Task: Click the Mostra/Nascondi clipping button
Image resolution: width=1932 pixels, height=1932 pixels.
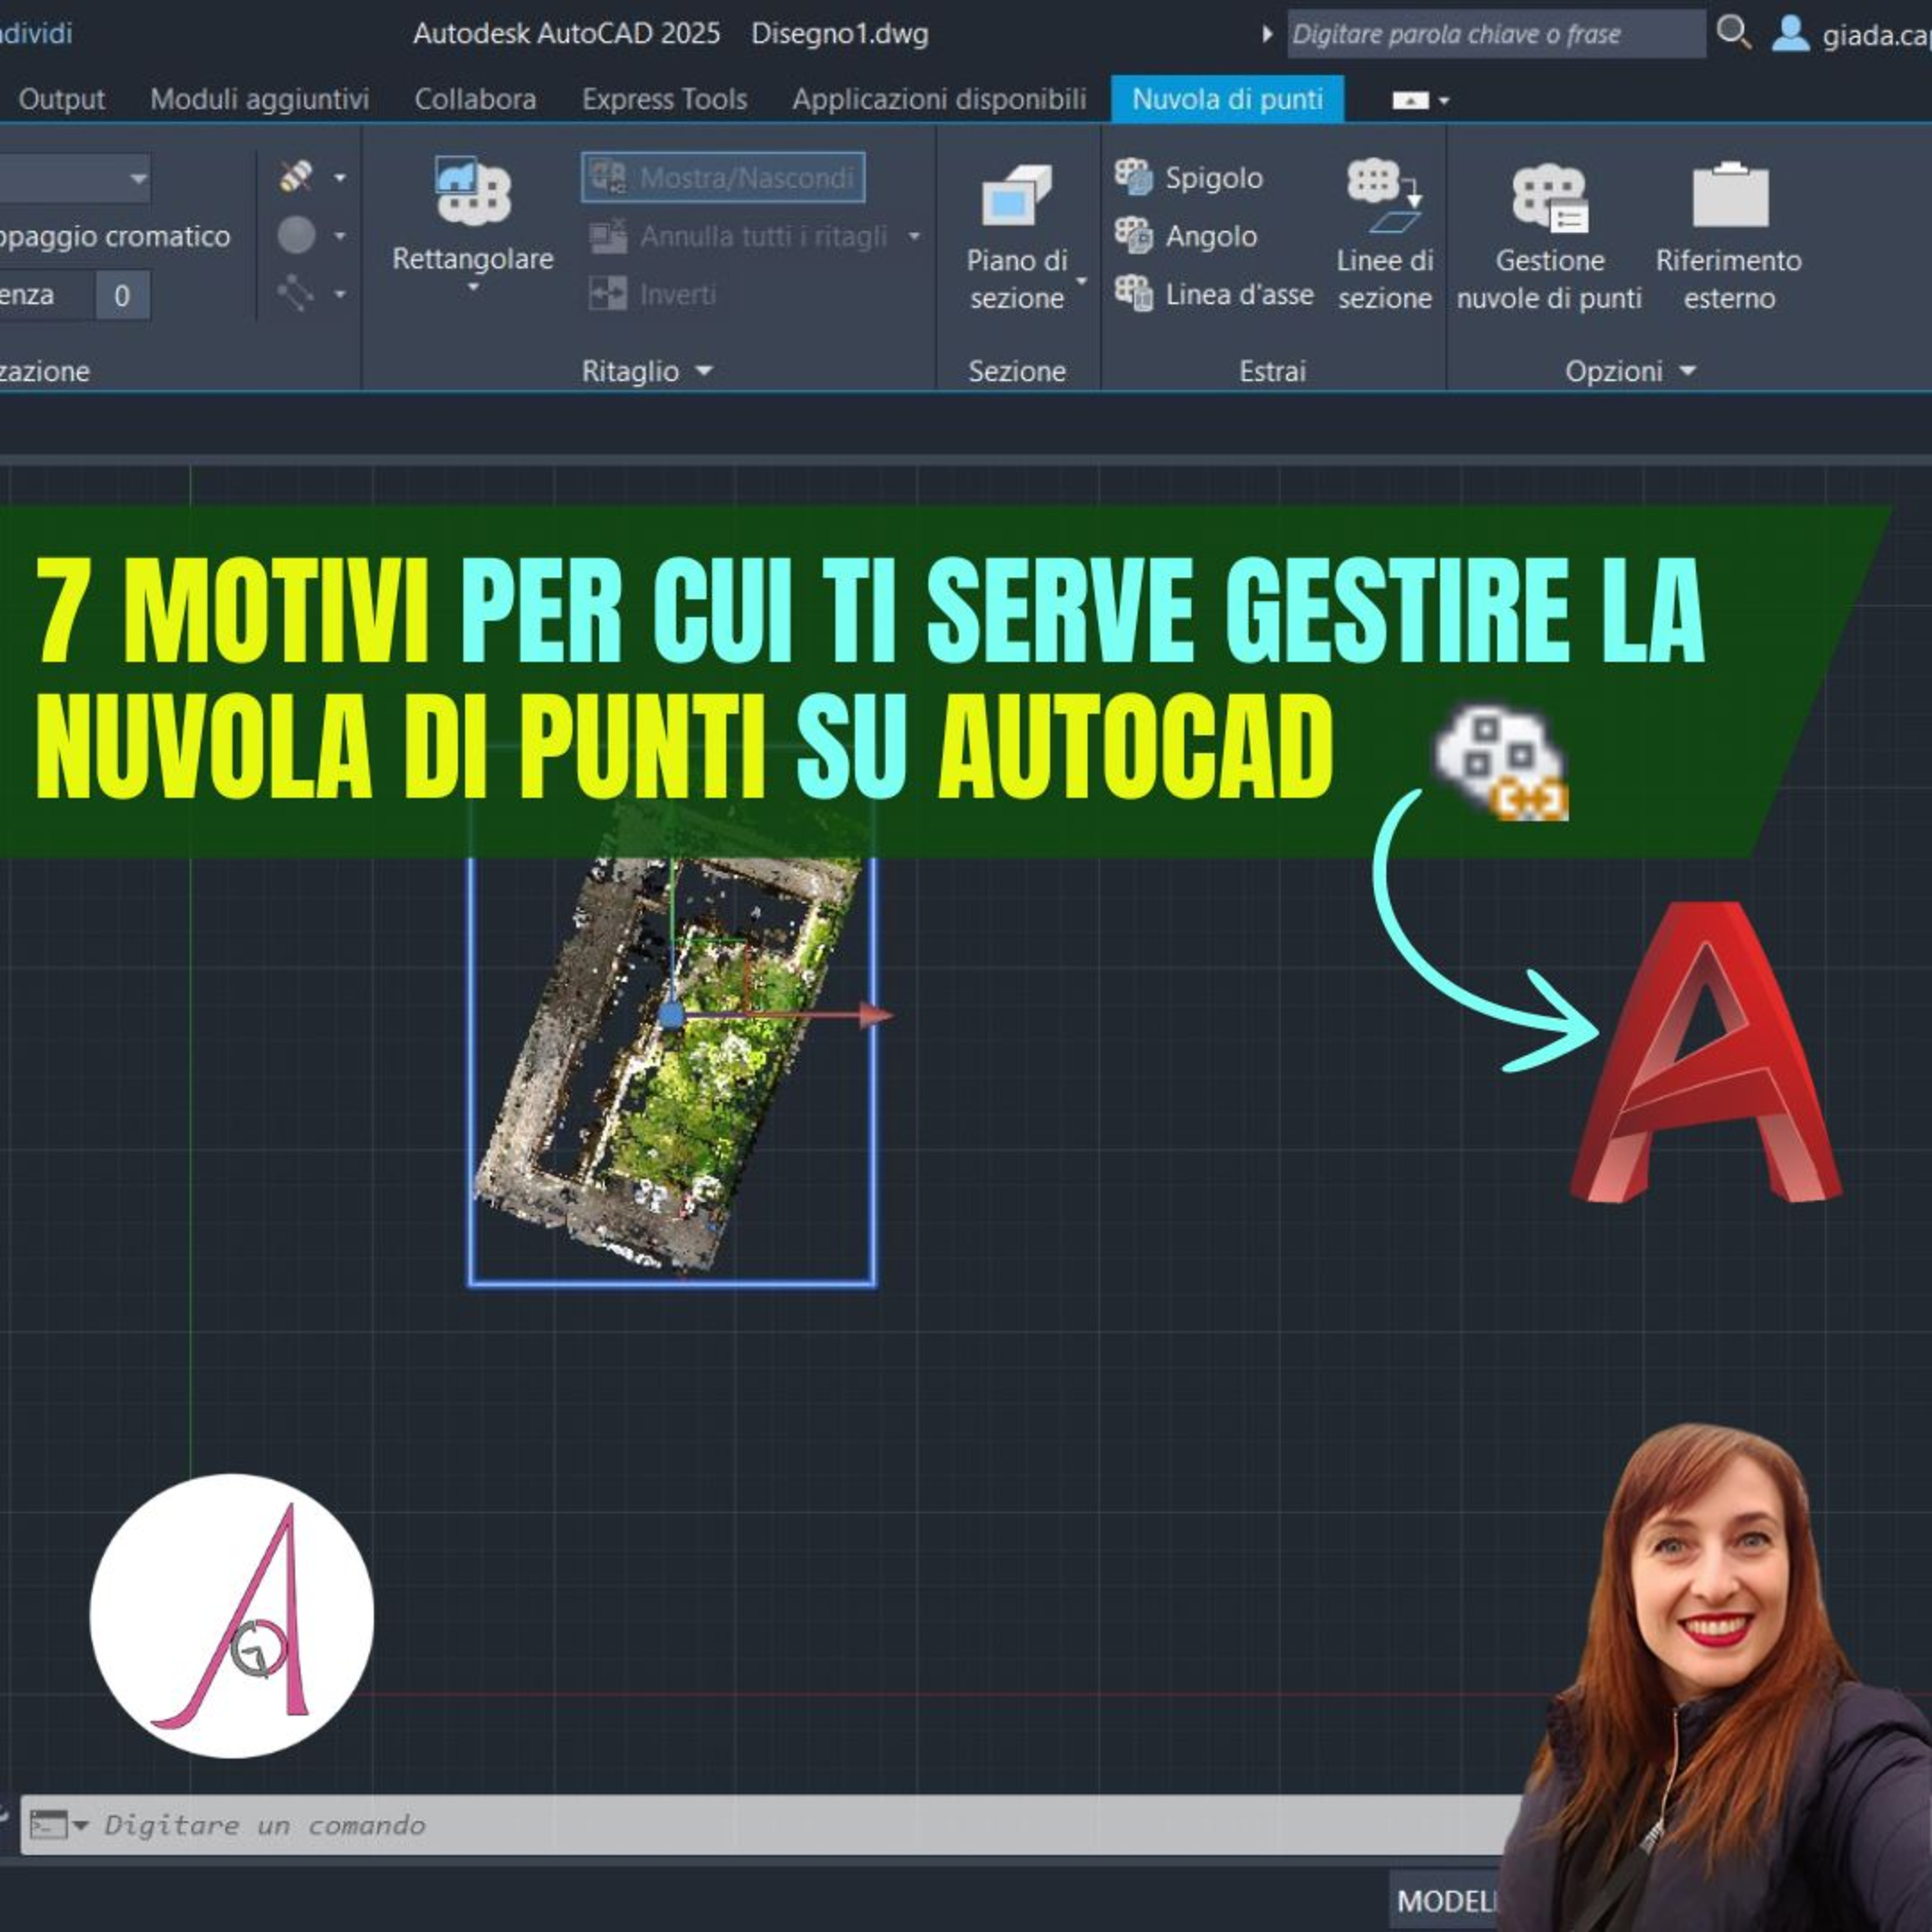Action: click(723, 178)
